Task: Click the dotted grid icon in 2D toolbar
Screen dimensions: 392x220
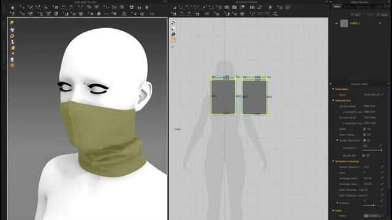Action: coord(288,7)
